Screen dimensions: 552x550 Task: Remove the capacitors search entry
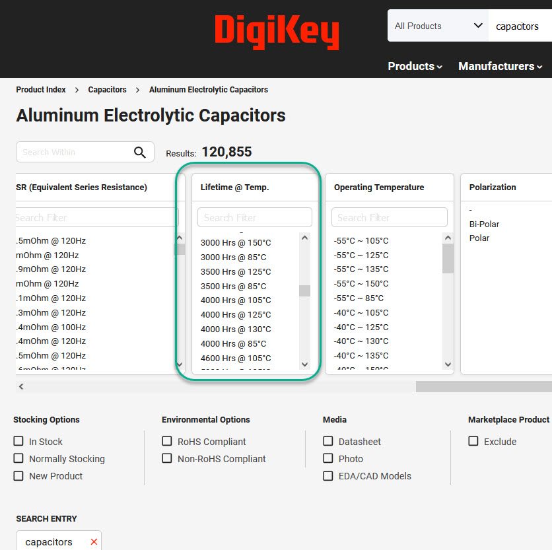point(94,541)
